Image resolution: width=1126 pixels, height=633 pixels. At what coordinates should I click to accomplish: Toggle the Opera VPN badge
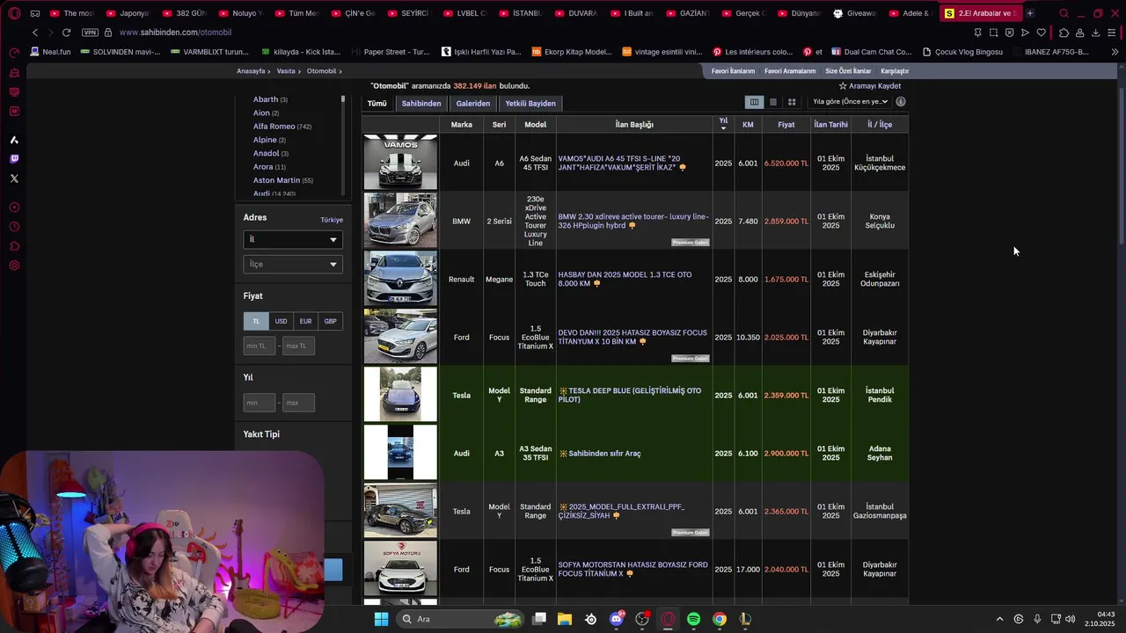coord(90,33)
